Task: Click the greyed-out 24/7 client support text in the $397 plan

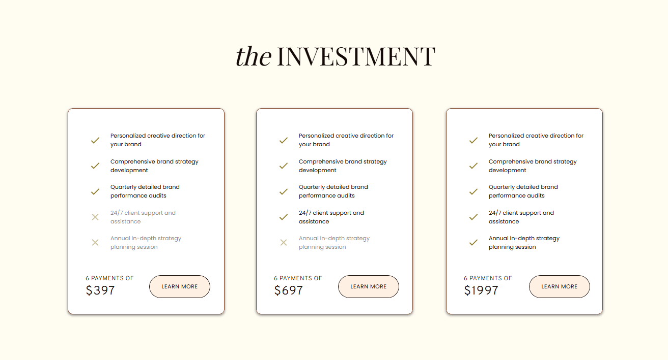Action: pyautogui.click(x=143, y=217)
